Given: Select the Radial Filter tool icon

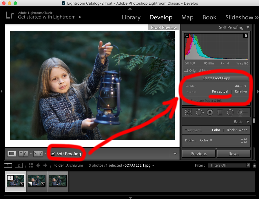Looking at the screenshot, I should click(x=230, y=113).
